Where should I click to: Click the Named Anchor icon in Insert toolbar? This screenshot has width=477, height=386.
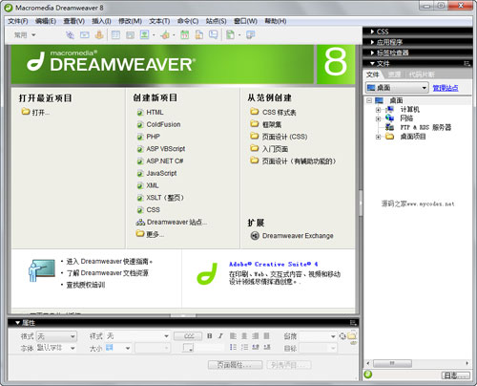pyautogui.click(x=99, y=34)
